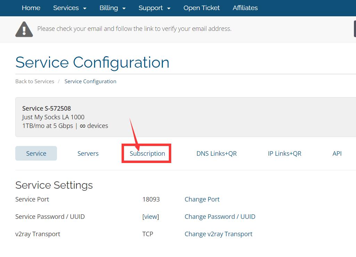Image resolution: width=356 pixels, height=257 pixels.
Task: Expand the Services navigation menu
Action: (66, 8)
